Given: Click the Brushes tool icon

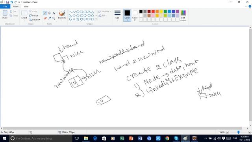Looking at the screenshot, I should 62,13.
